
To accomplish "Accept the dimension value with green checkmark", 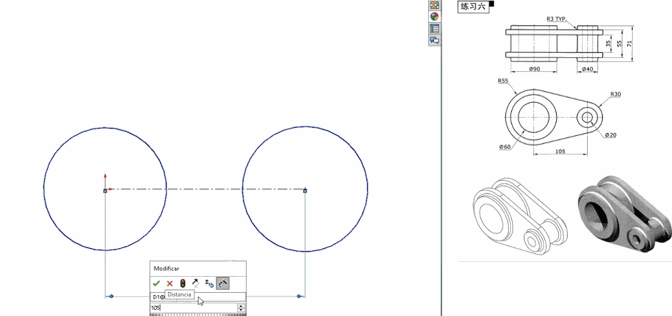I will coord(157,283).
